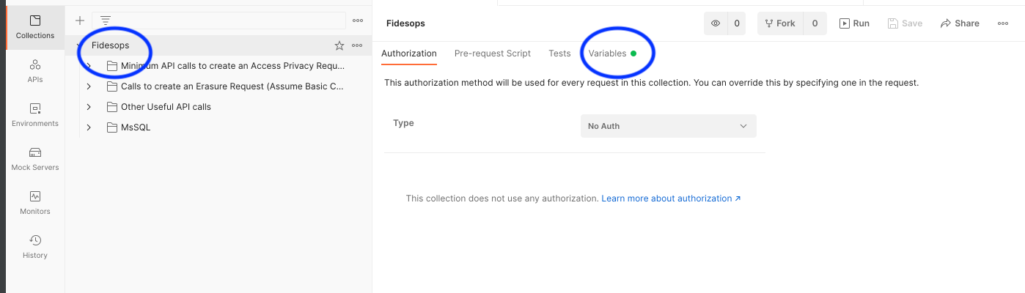Screen dimensions: 1025x293
Task: Click the plus icon to create collection
Action: point(80,21)
